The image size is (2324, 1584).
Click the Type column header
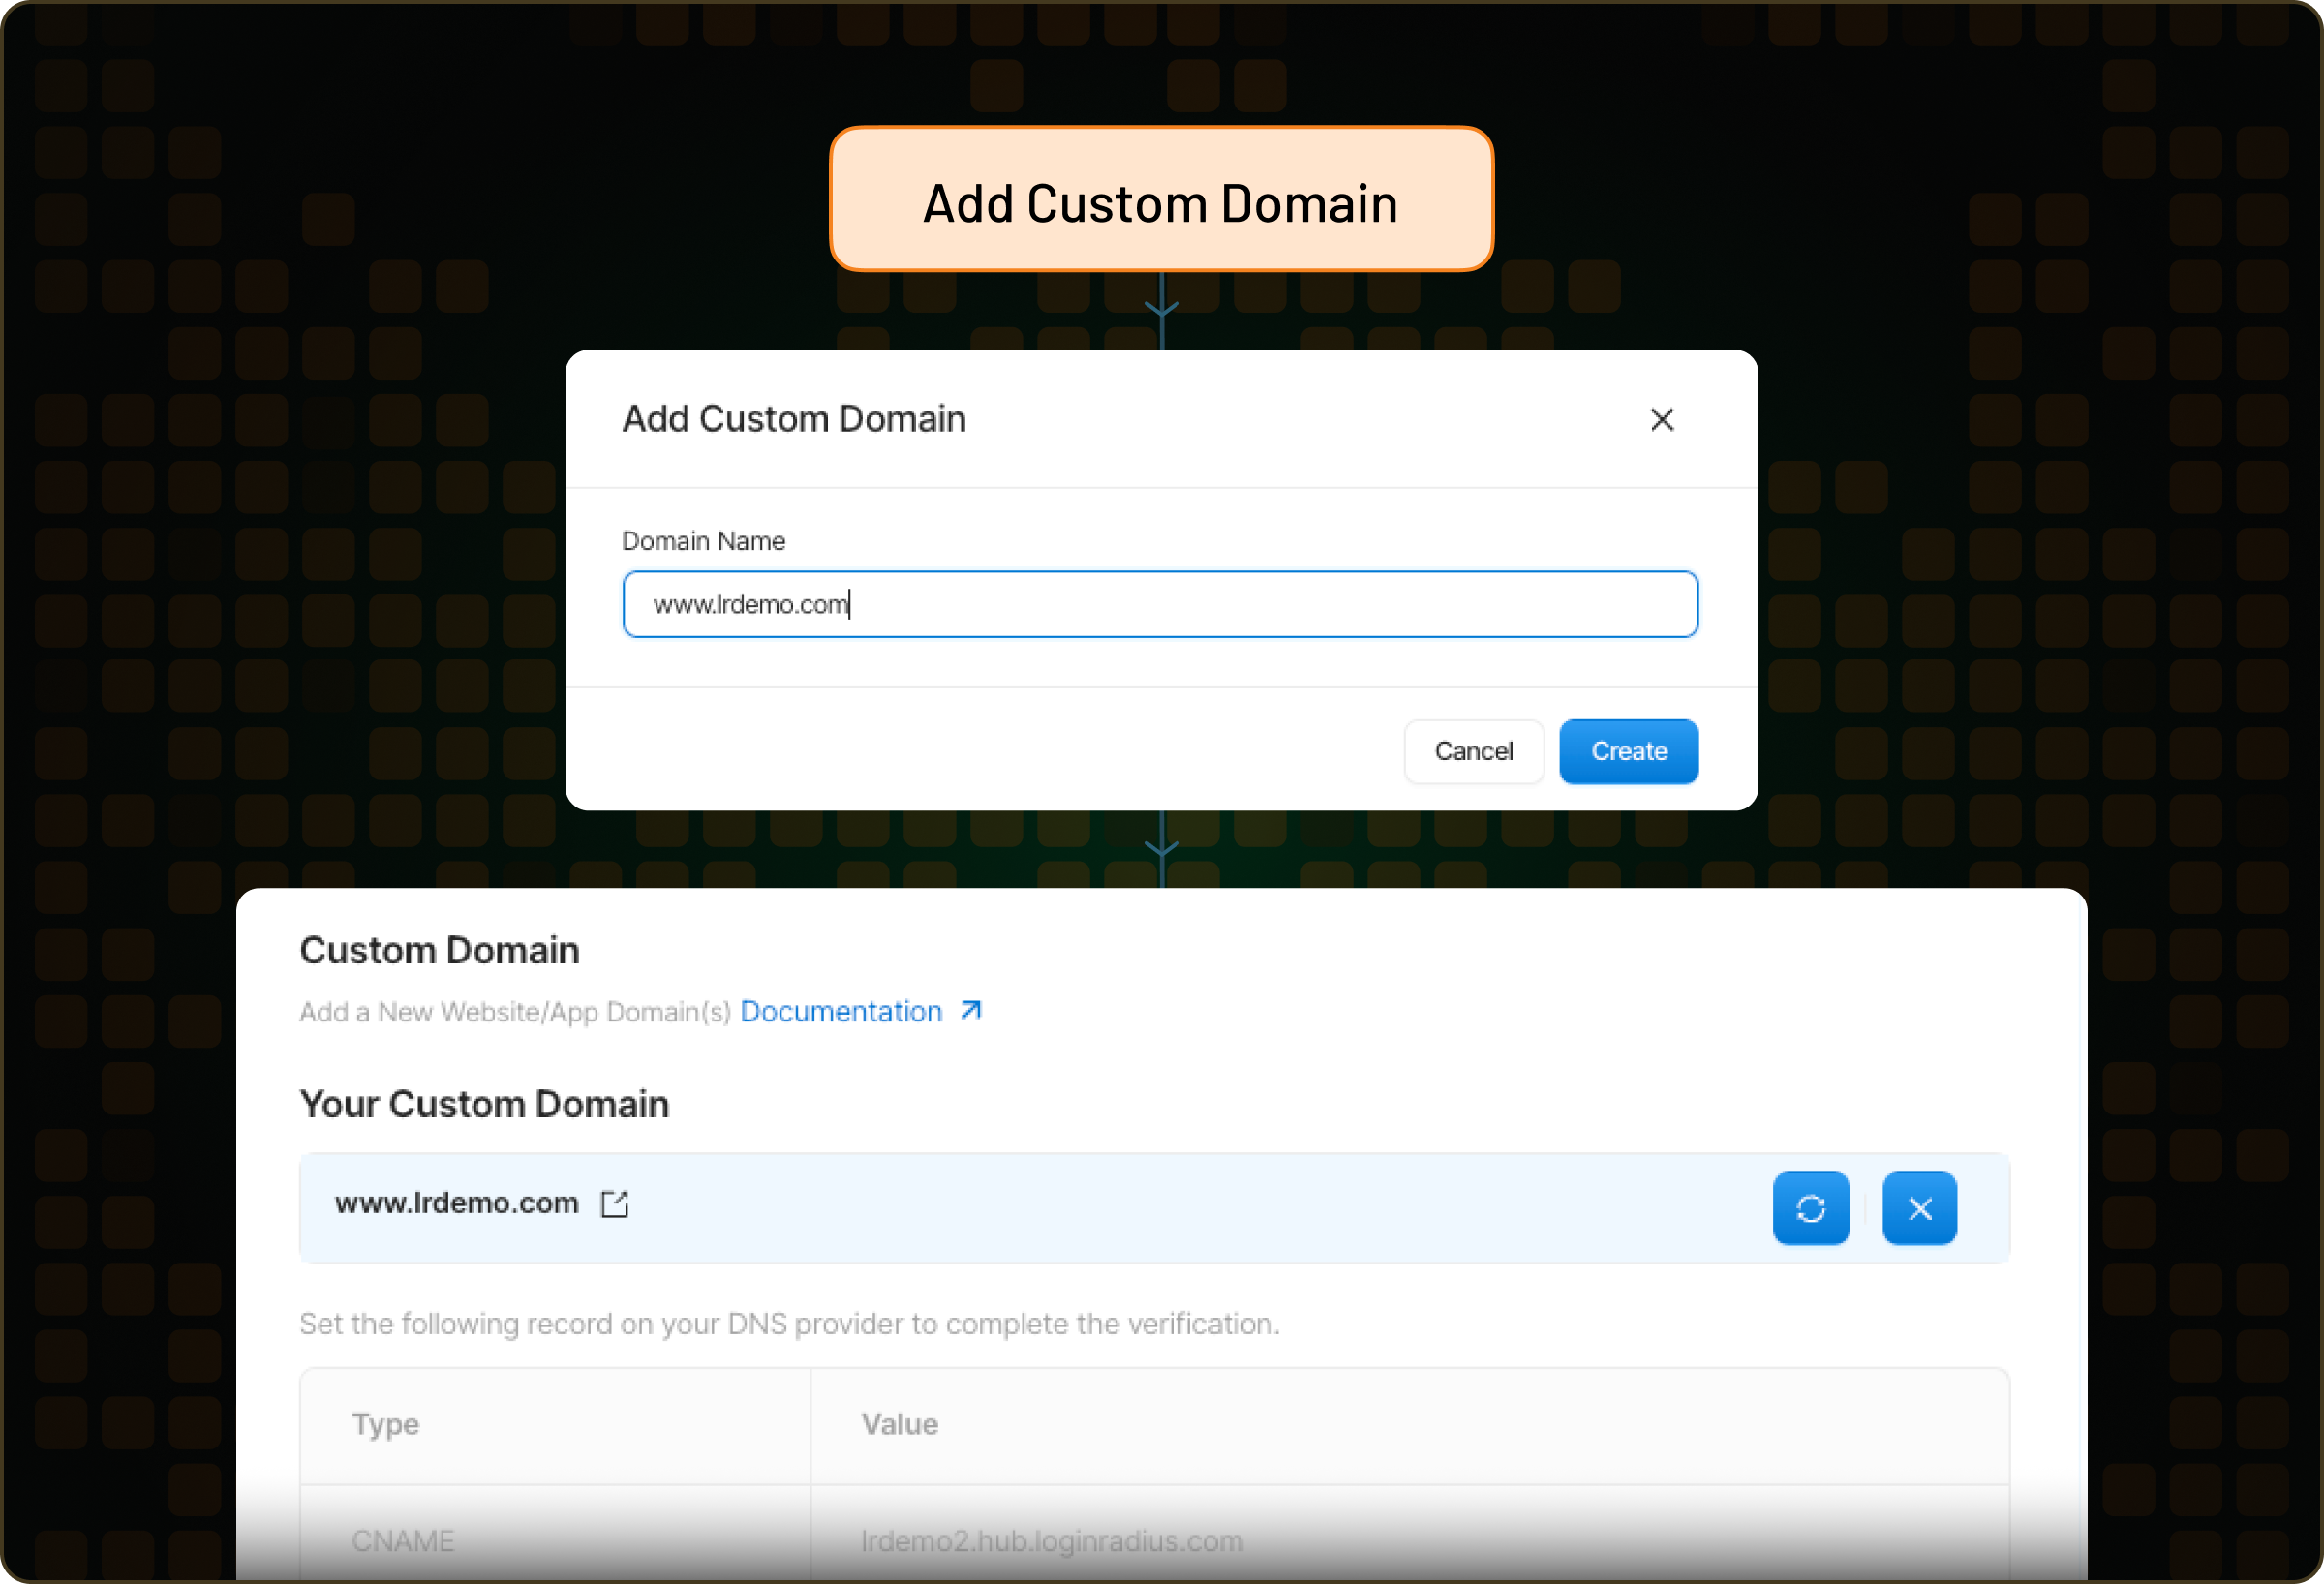click(x=386, y=1424)
